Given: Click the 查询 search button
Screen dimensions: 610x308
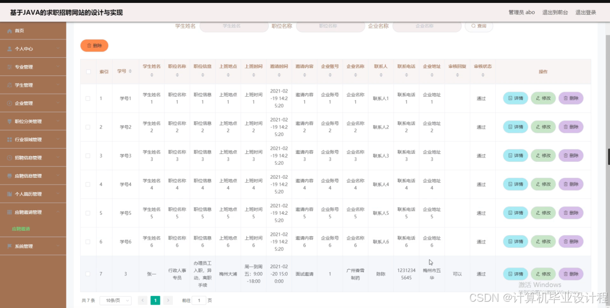Looking at the screenshot, I should point(479,26).
